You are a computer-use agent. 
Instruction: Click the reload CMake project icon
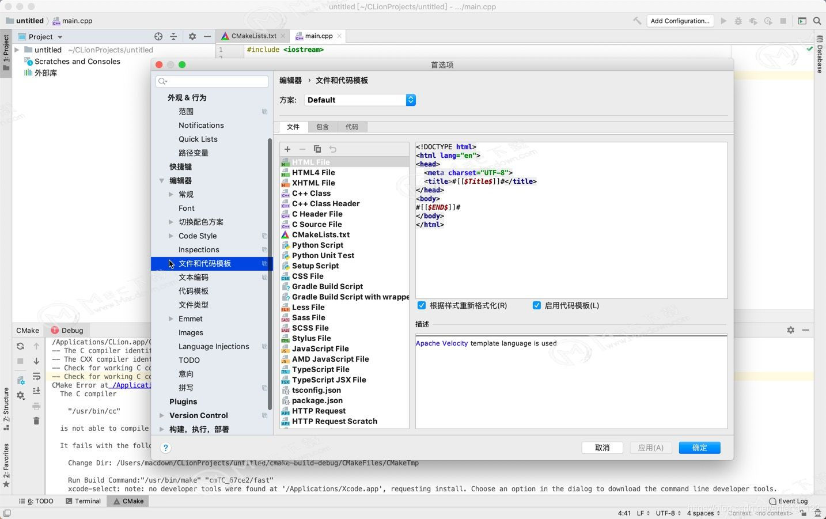point(20,346)
